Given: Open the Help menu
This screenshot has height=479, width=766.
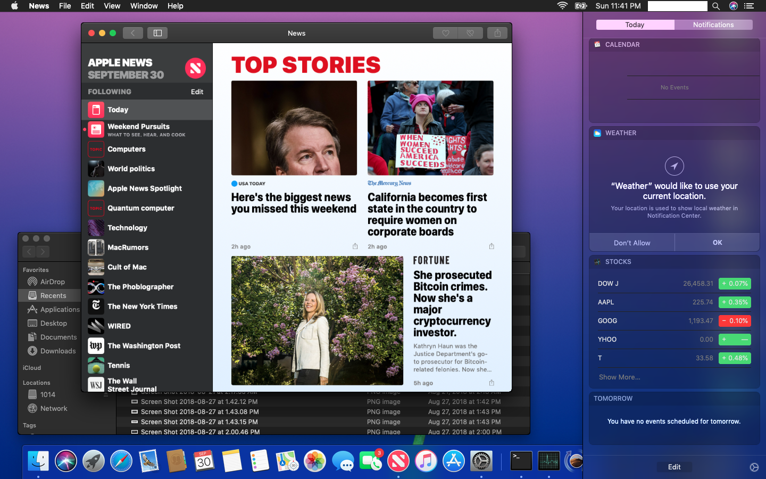Looking at the screenshot, I should pyautogui.click(x=175, y=6).
